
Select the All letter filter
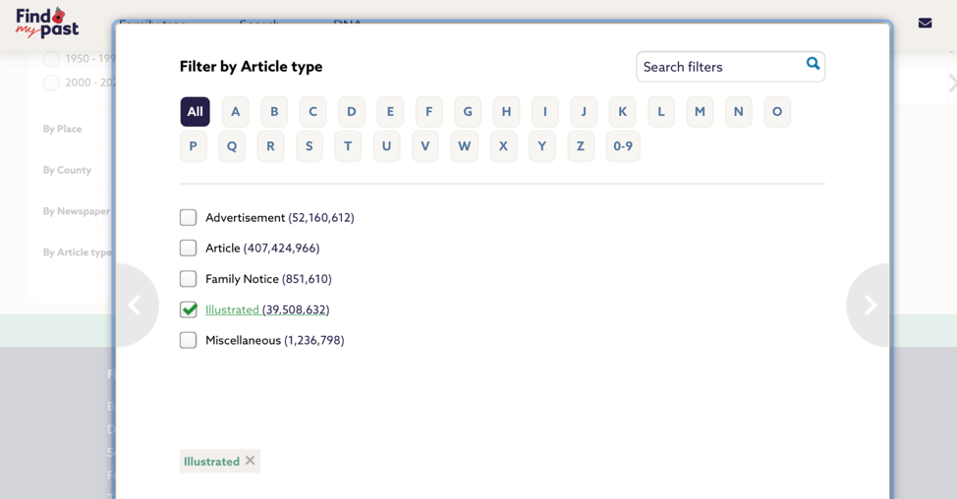[x=195, y=112]
